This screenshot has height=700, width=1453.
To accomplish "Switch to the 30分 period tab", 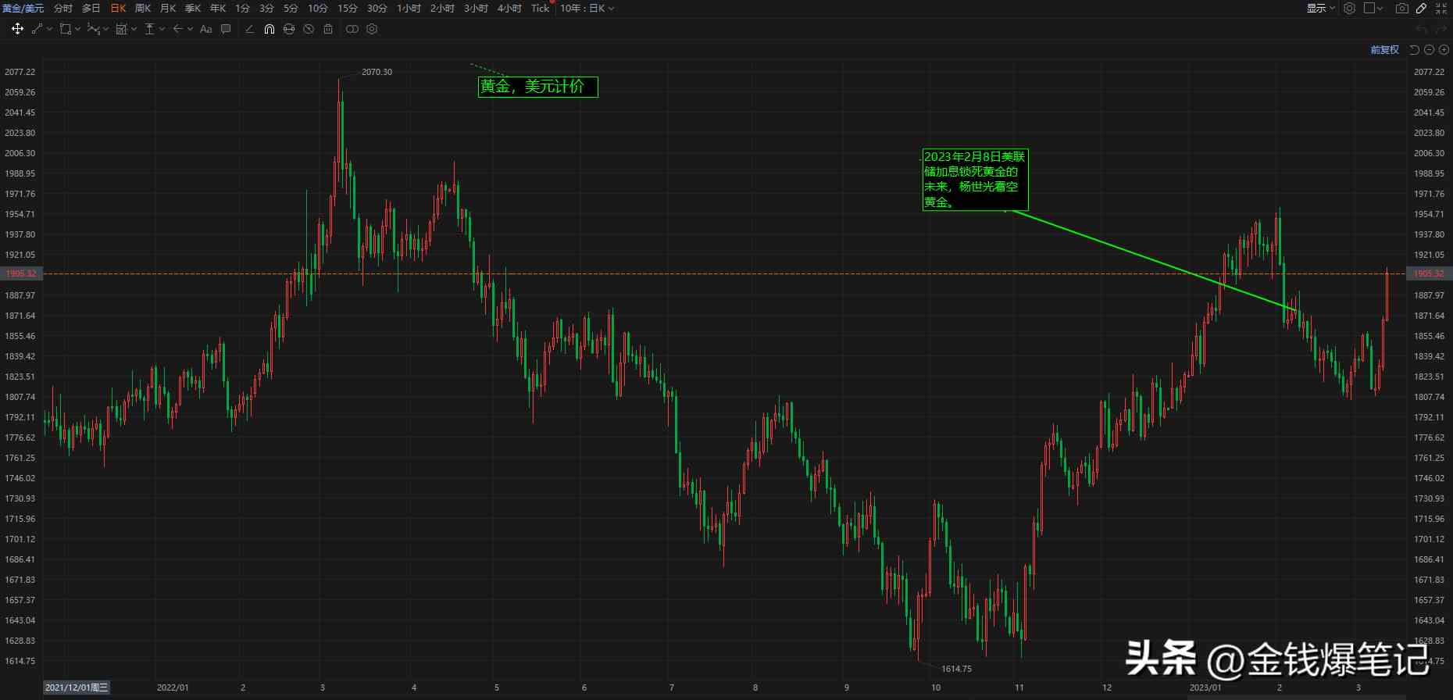I will pos(377,9).
